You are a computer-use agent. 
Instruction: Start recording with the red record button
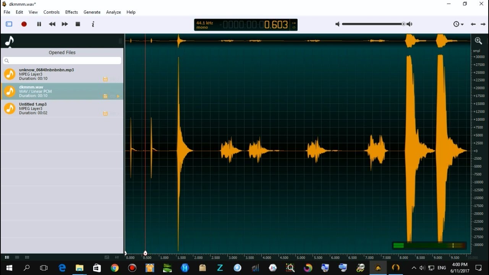pyautogui.click(x=24, y=24)
